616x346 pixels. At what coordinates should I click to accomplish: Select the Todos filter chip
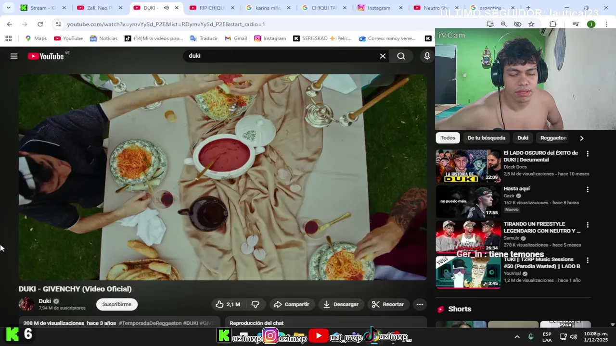tap(448, 138)
